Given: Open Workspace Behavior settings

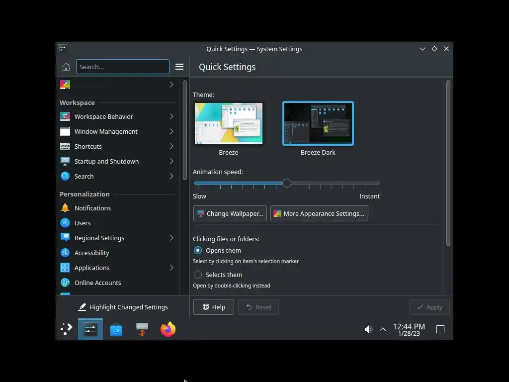Looking at the screenshot, I should coord(117,116).
